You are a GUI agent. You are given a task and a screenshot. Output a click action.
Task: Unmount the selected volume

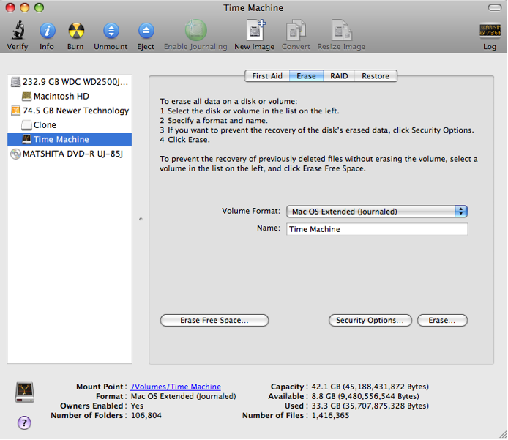tap(111, 31)
